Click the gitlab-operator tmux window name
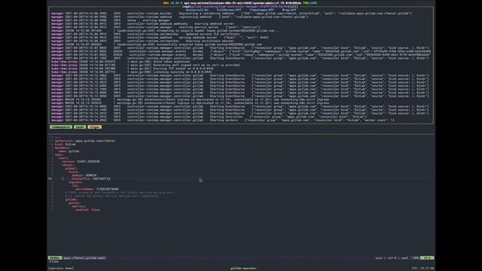 pyautogui.click(x=243, y=268)
